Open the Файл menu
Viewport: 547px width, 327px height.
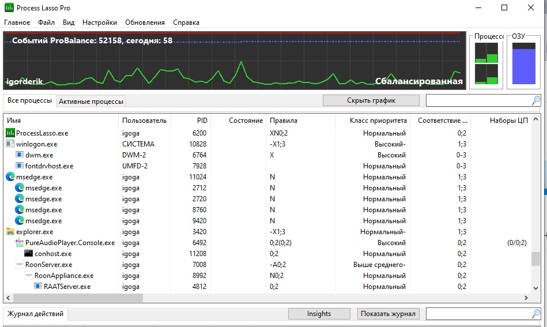click(46, 22)
